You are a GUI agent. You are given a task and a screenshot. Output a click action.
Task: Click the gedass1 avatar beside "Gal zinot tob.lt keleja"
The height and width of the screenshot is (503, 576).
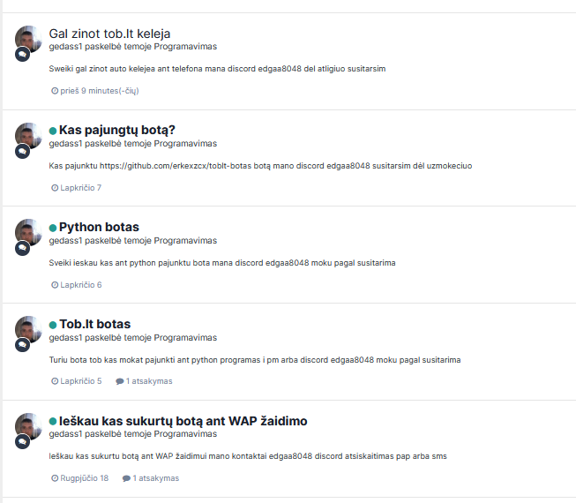pyautogui.click(x=28, y=39)
